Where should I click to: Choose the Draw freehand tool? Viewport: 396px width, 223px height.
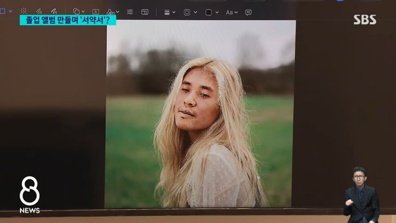click(x=54, y=11)
